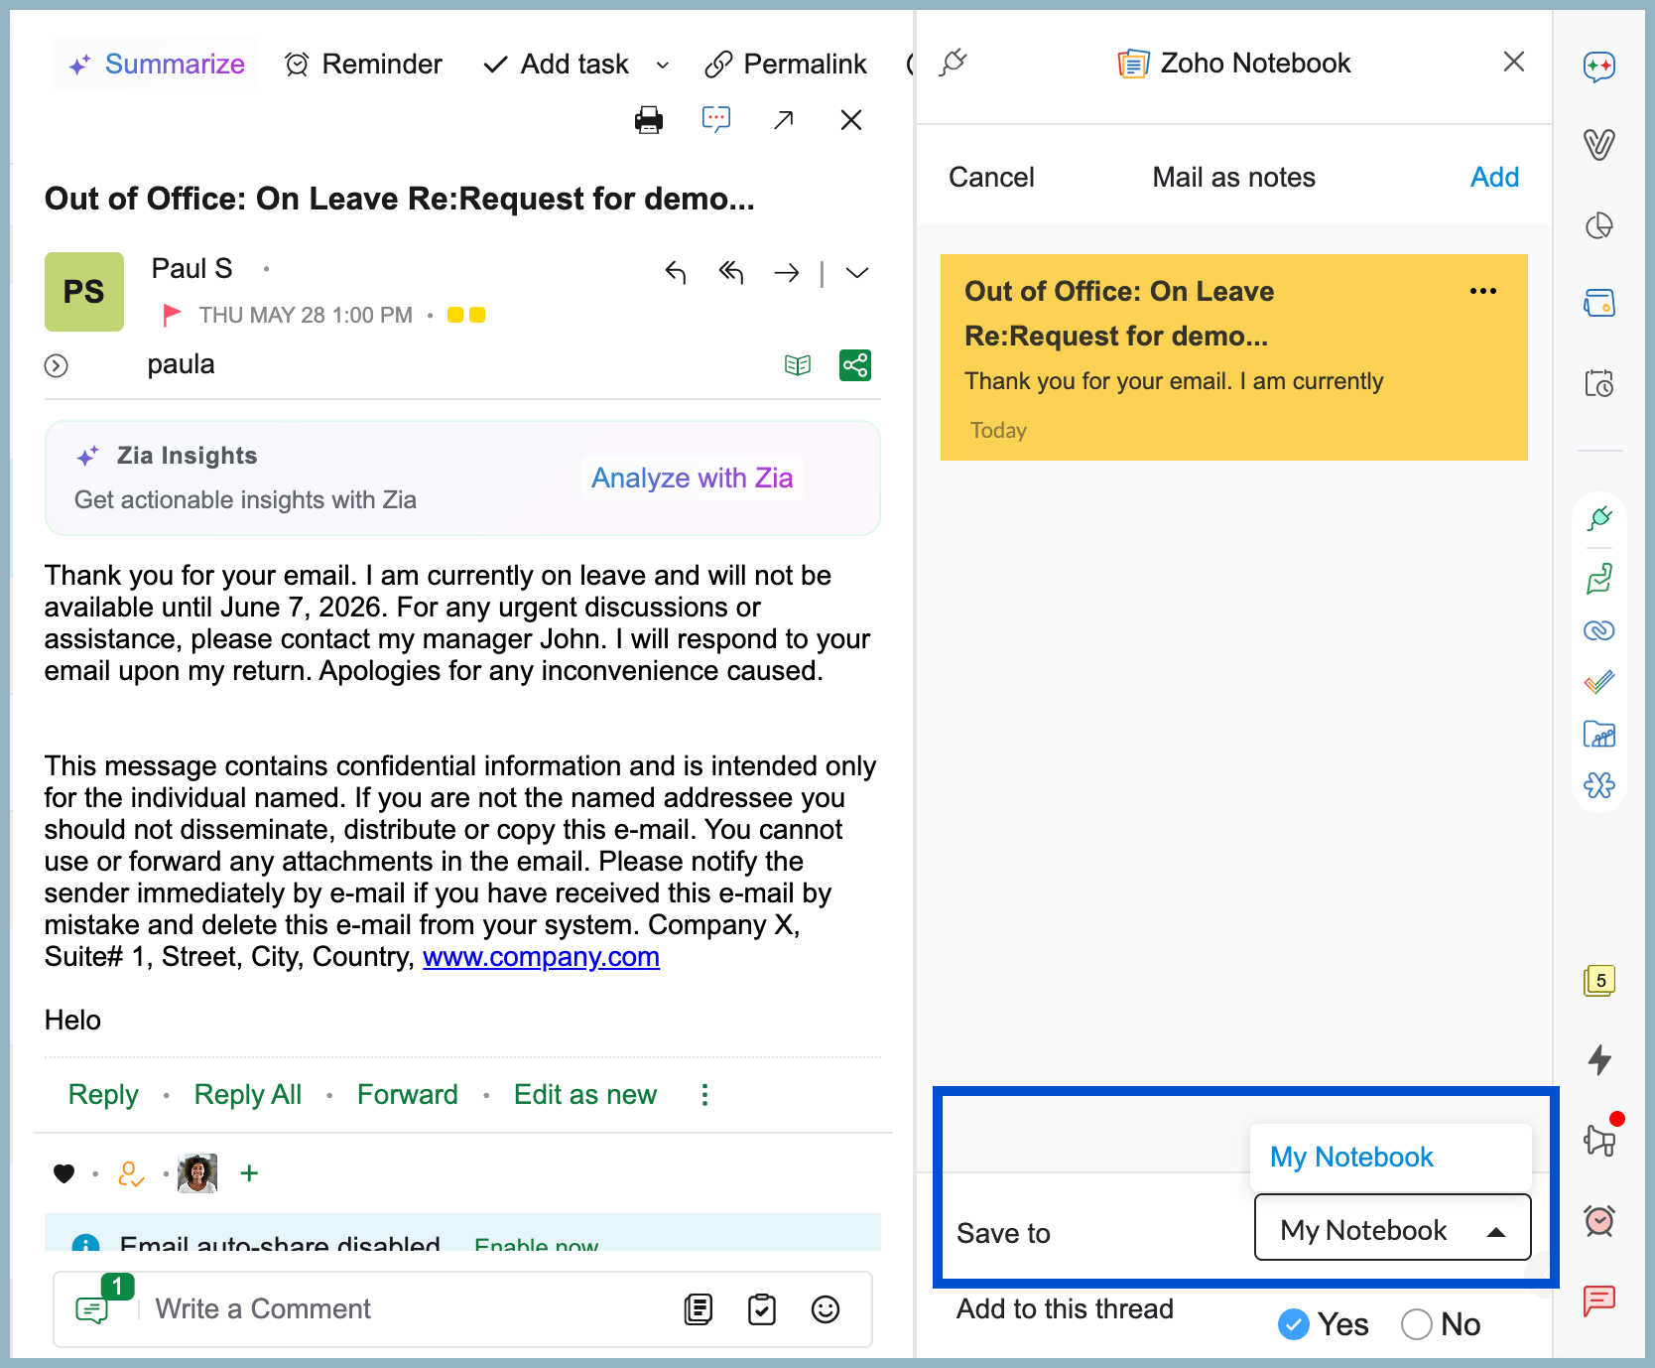Add a person with the green plus
The image size is (1655, 1368).
pyautogui.click(x=250, y=1173)
